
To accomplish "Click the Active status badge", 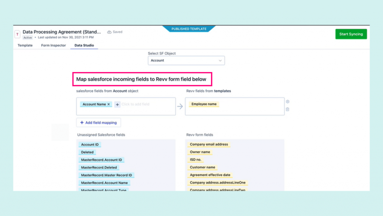I will (x=28, y=38).
